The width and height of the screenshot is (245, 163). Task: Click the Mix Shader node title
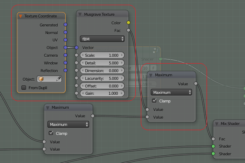pos(230,124)
